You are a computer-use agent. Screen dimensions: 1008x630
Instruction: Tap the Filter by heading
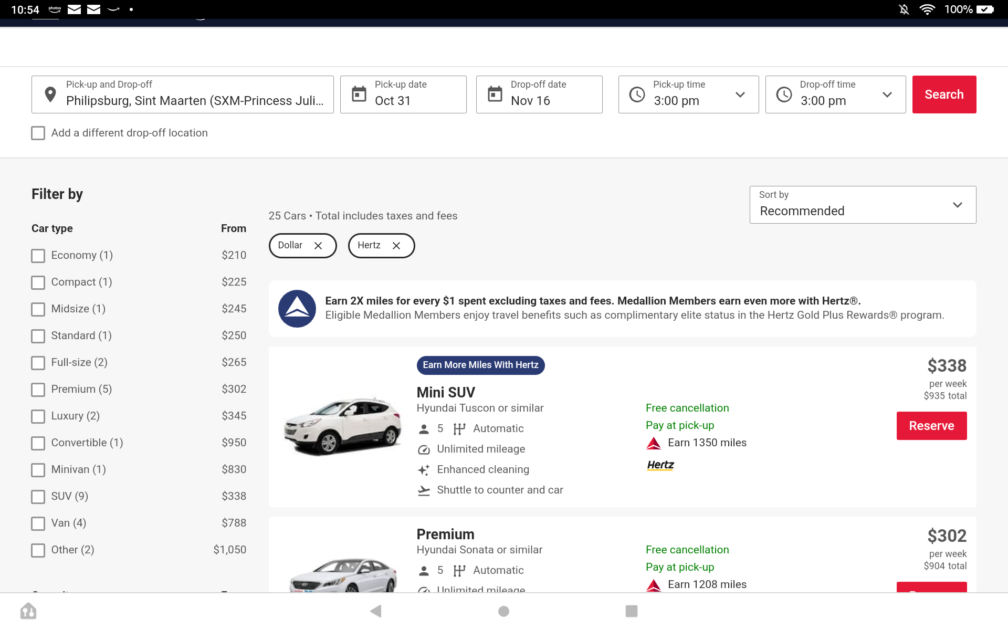tap(57, 194)
